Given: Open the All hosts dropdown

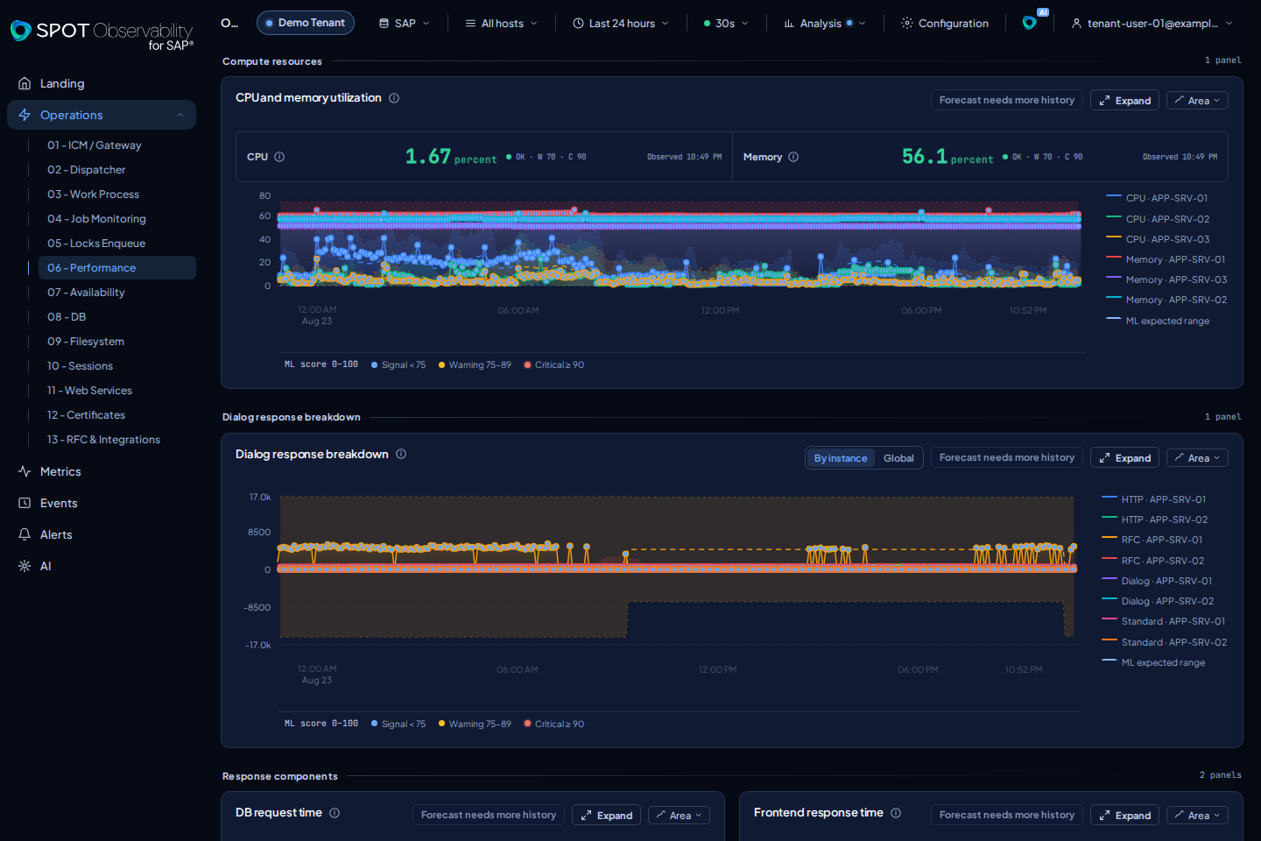Looking at the screenshot, I should [501, 24].
